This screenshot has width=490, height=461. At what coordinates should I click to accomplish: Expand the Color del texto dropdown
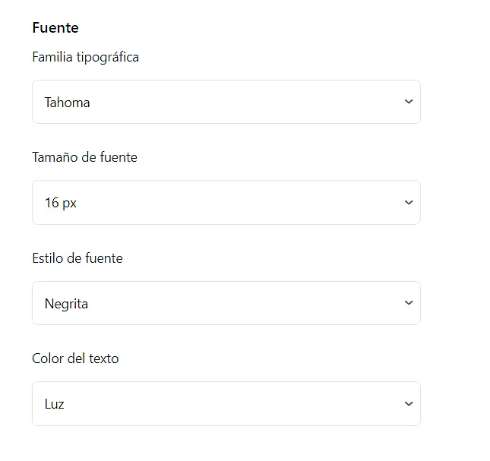[226, 404]
